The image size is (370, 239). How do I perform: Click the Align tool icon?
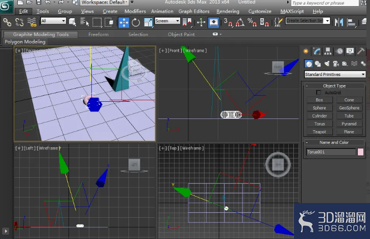352,23
